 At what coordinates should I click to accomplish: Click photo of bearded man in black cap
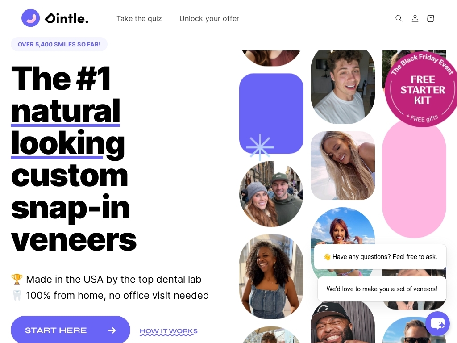(342, 323)
